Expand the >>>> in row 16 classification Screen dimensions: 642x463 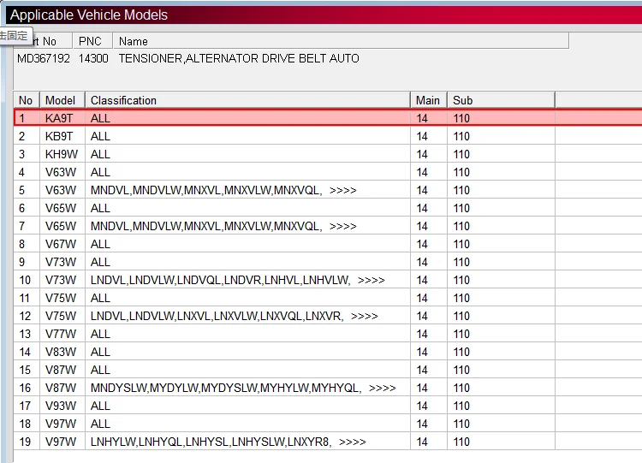pyautogui.click(x=382, y=388)
